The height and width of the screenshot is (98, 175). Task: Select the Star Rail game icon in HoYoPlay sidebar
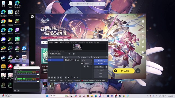point(32,63)
